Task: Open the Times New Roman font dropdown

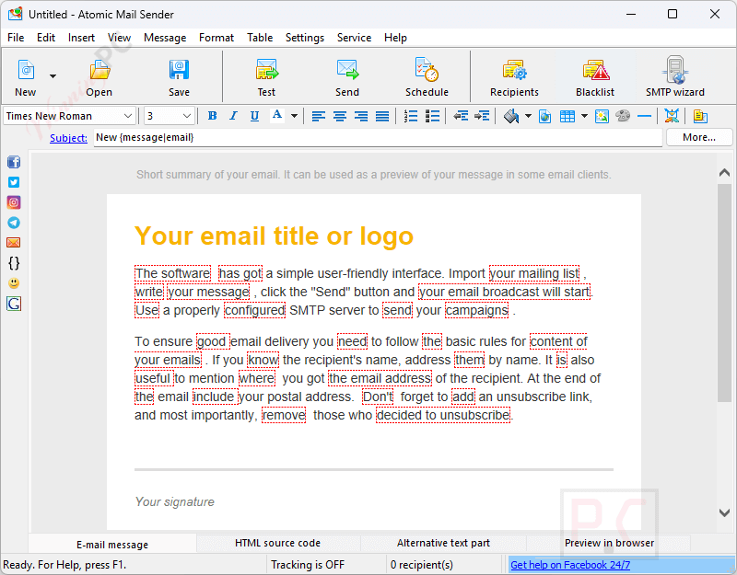Action: tap(127, 116)
